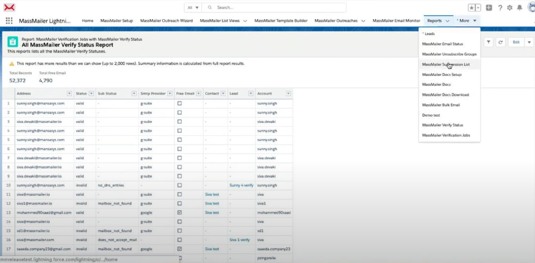Click the search magnifier icon
The image size is (535, 263).
pos(210,8)
